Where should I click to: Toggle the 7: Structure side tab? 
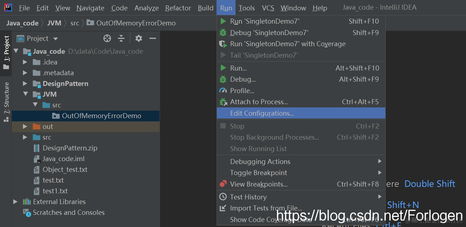click(6, 102)
